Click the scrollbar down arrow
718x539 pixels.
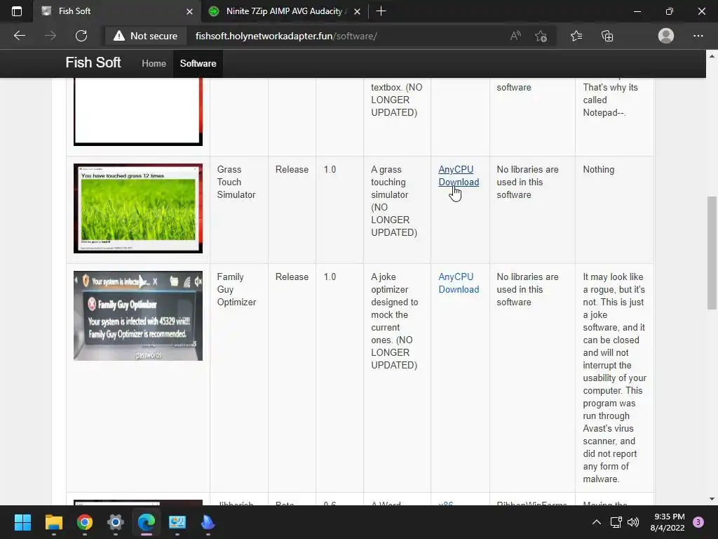[712, 499]
